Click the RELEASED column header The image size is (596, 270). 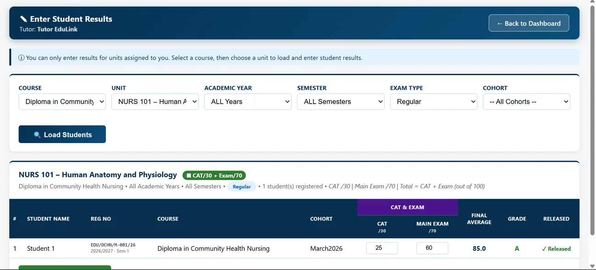click(556, 219)
